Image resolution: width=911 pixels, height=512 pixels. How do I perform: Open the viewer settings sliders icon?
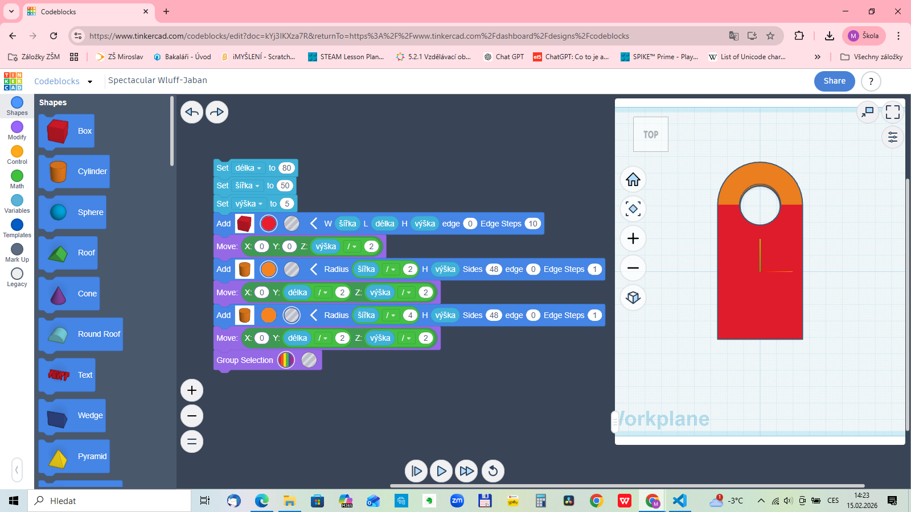click(892, 137)
